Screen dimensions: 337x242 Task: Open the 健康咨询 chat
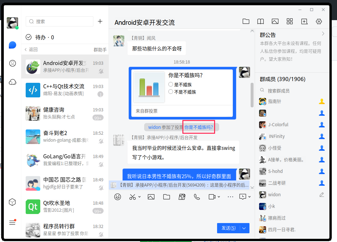click(65, 113)
